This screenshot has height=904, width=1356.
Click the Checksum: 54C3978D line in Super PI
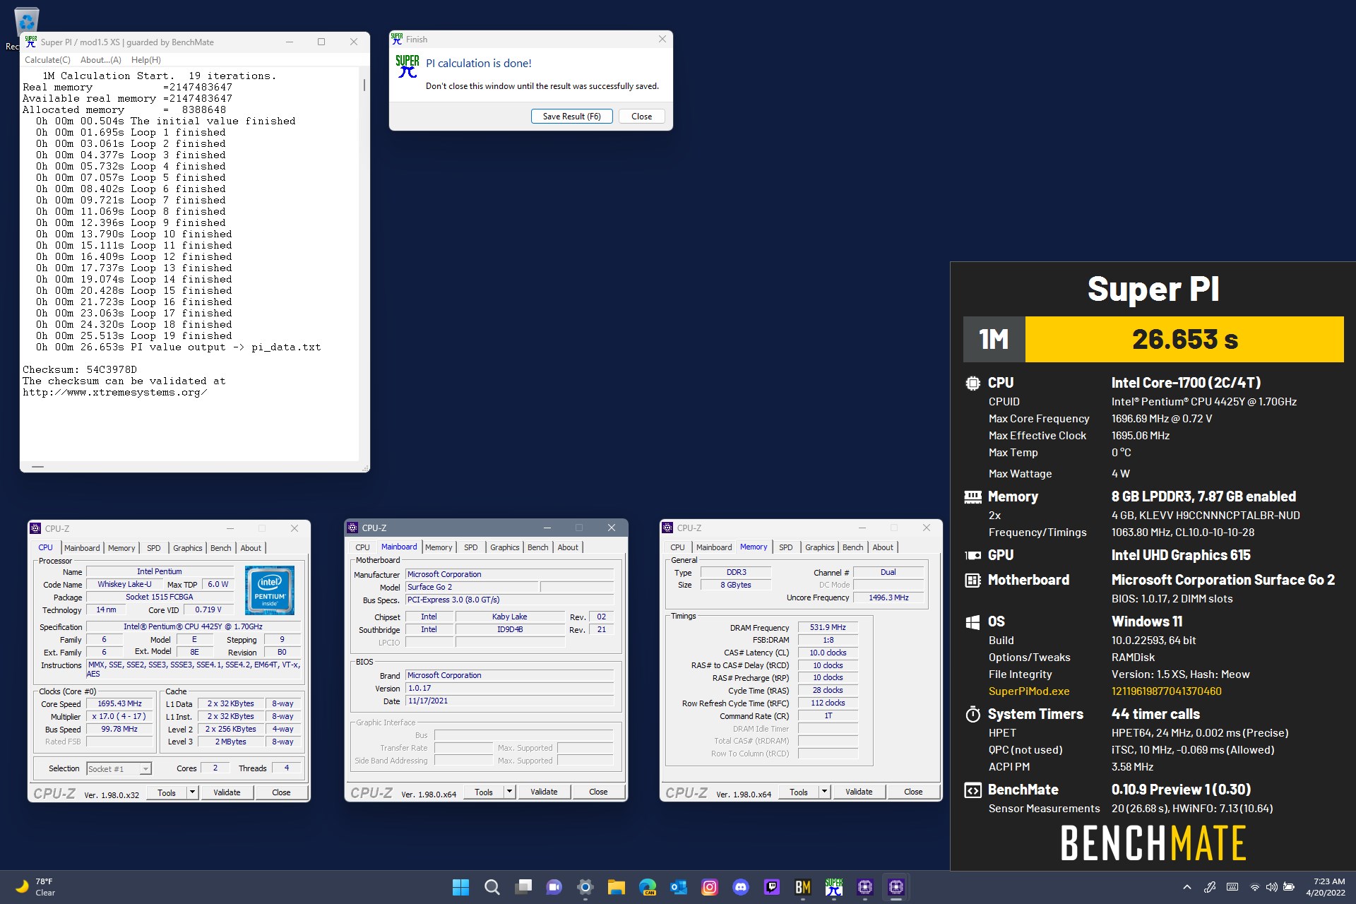[x=80, y=369]
